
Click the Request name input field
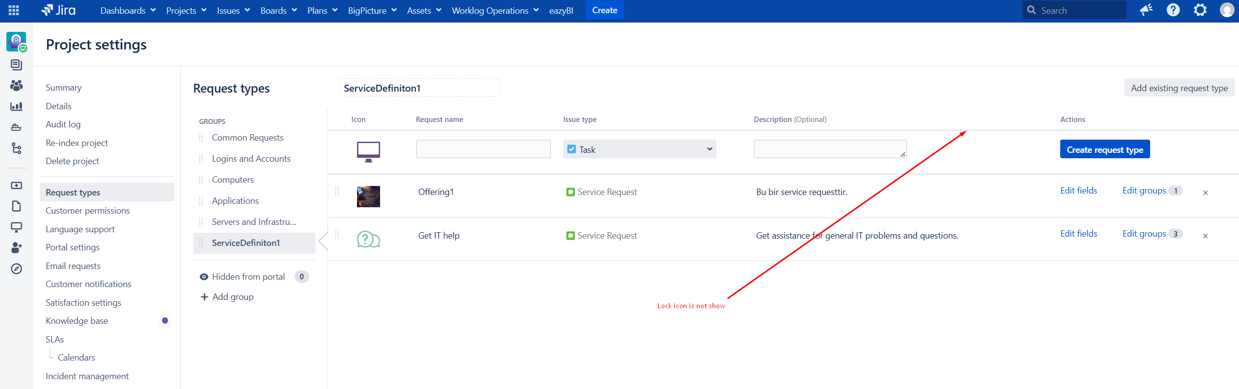point(483,149)
